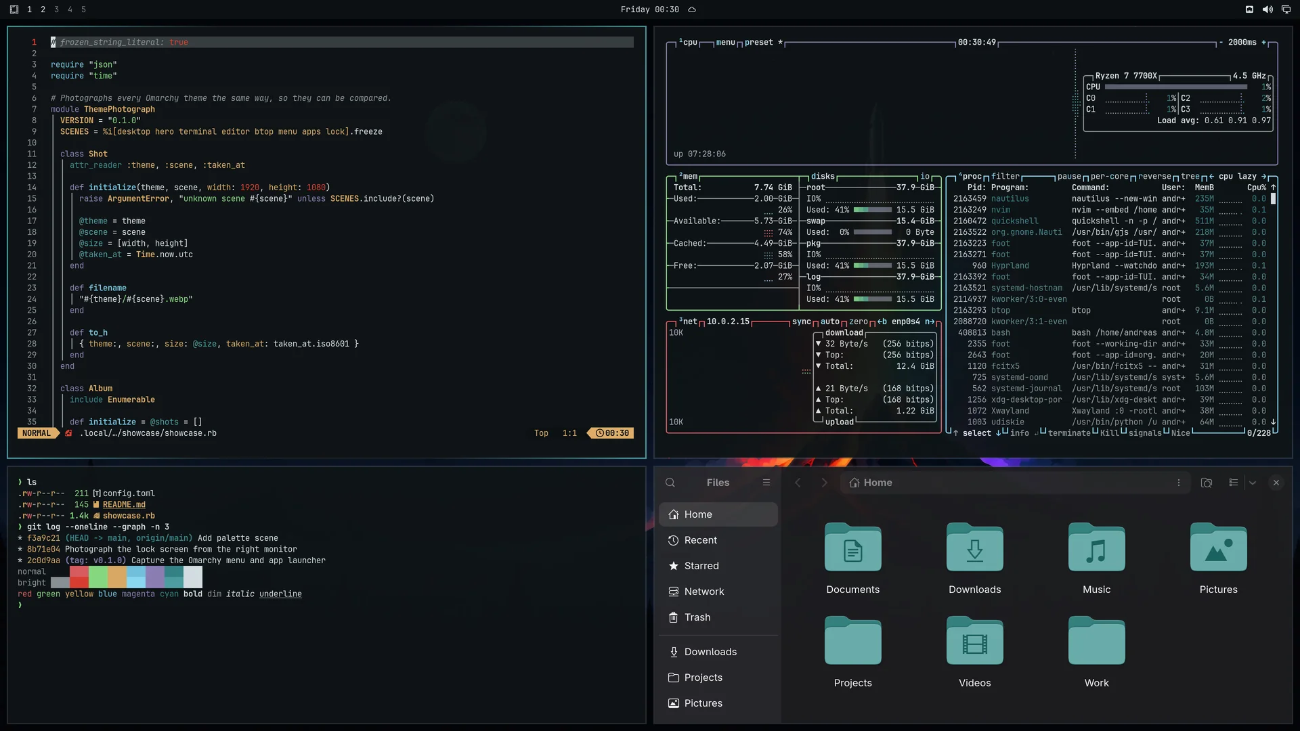Toggle sync in the btop net panel
Viewport: 1300px width, 731px height.
click(x=802, y=322)
